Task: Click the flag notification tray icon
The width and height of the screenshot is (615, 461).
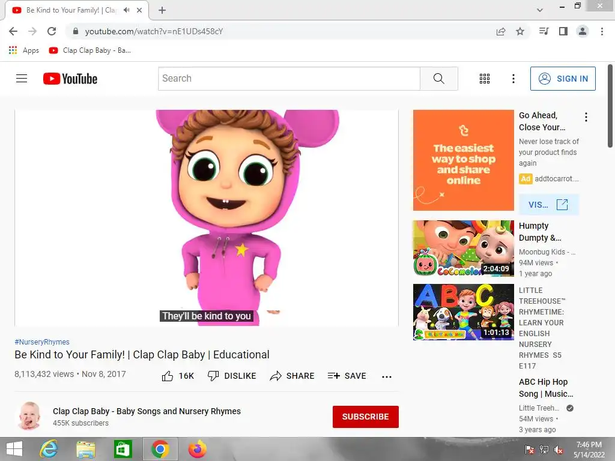Action: 530,450
